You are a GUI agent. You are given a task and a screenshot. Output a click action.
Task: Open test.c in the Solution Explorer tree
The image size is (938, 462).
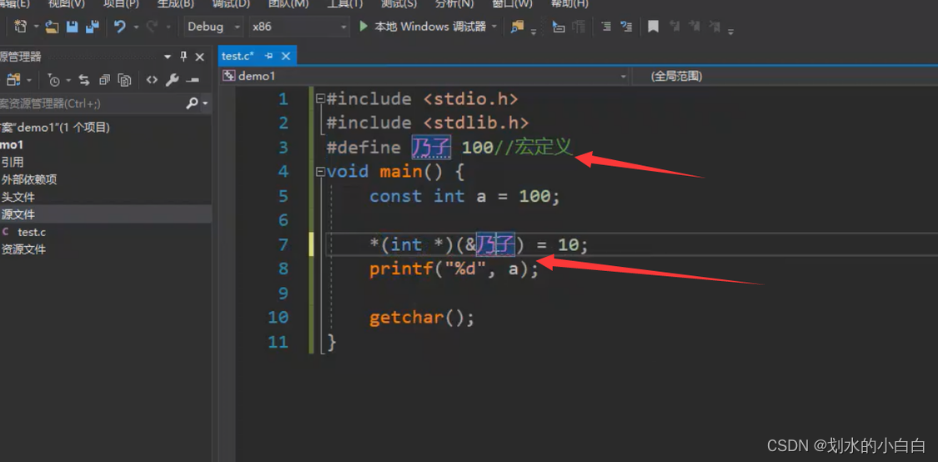coord(32,232)
